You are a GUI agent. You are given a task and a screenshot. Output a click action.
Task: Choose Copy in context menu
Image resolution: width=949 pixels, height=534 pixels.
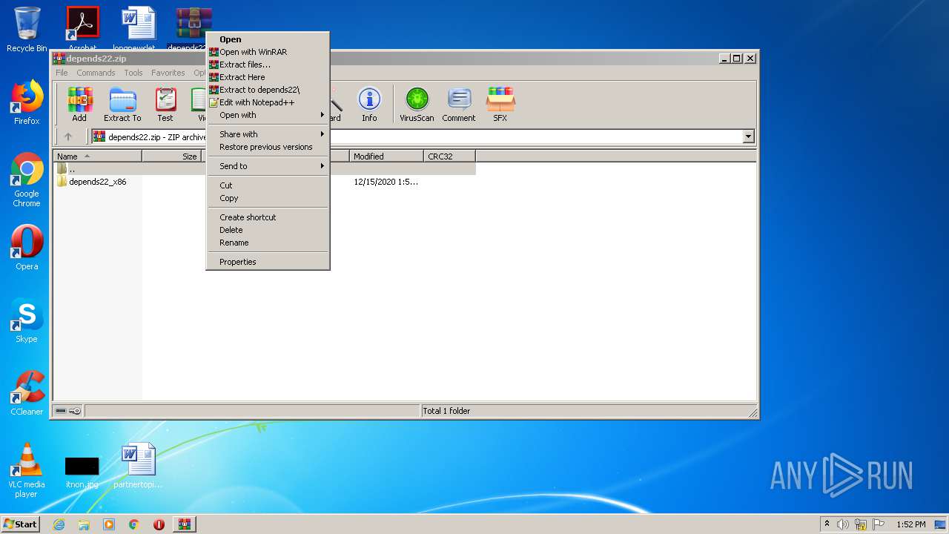(x=268, y=198)
